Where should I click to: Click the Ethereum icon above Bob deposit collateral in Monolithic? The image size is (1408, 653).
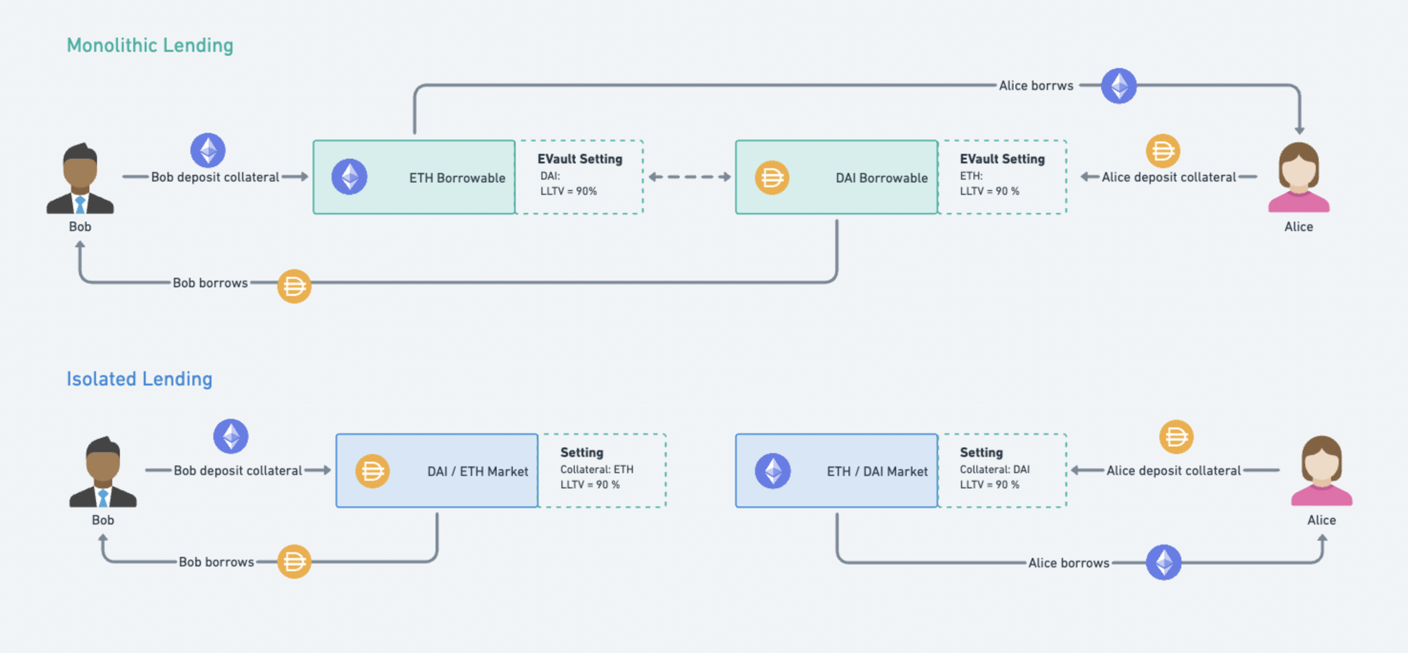[208, 150]
